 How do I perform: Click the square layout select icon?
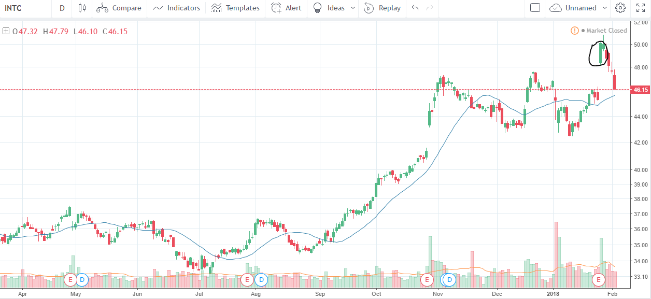click(535, 8)
